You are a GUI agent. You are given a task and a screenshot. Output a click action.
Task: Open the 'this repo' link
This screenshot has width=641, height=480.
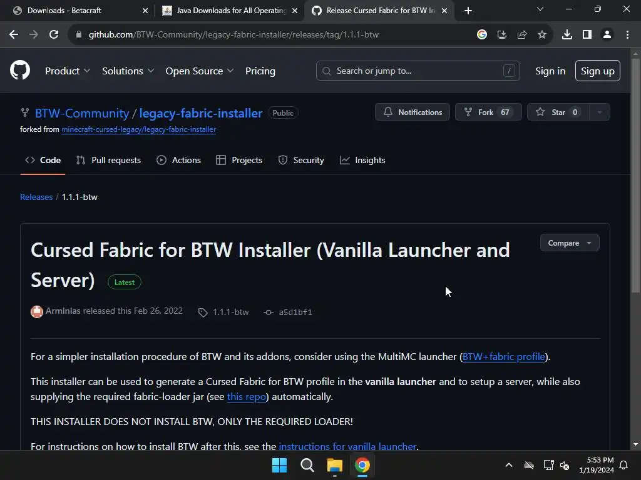pyautogui.click(x=247, y=397)
